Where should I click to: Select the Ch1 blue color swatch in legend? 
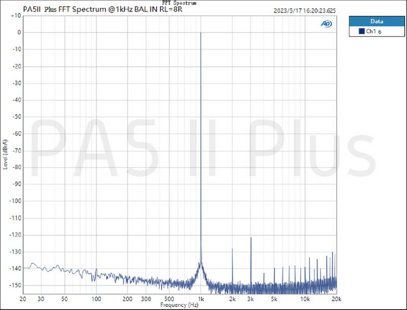pos(361,32)
